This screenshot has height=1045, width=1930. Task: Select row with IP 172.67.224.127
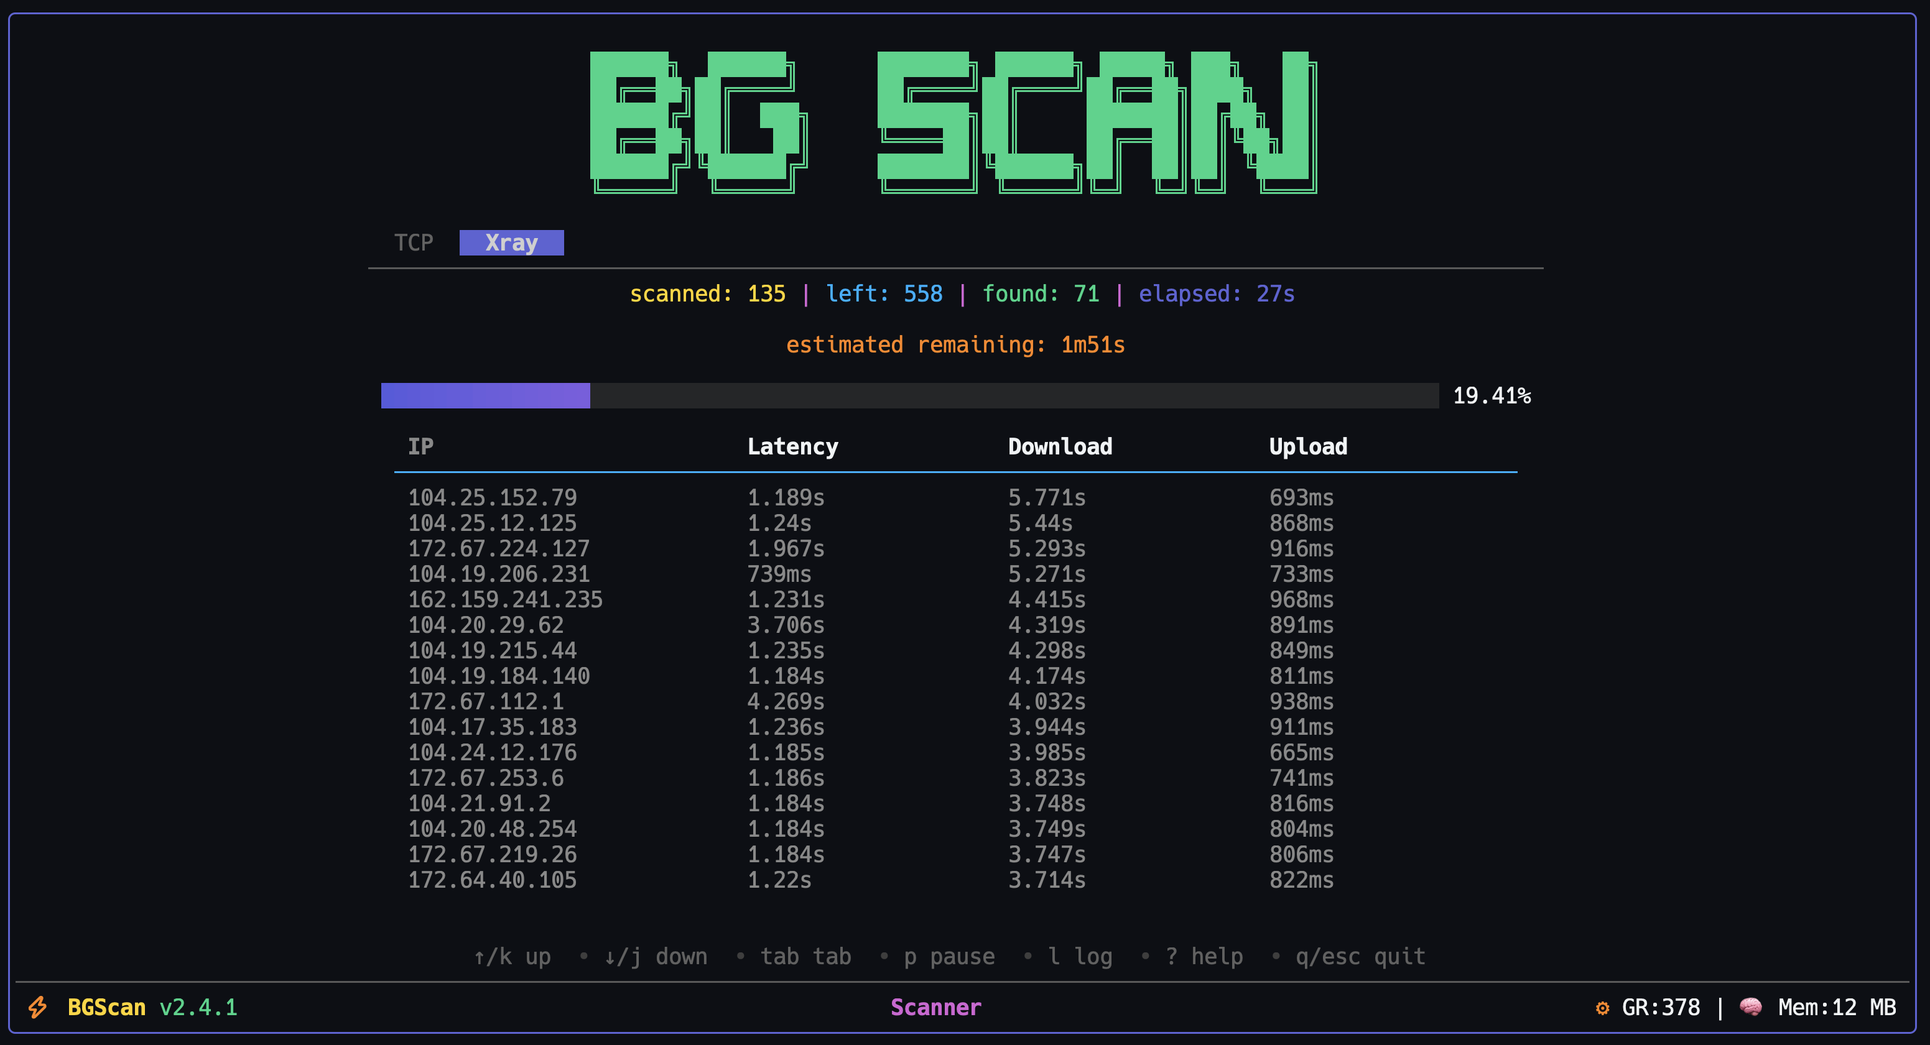(x=955, y=548)
